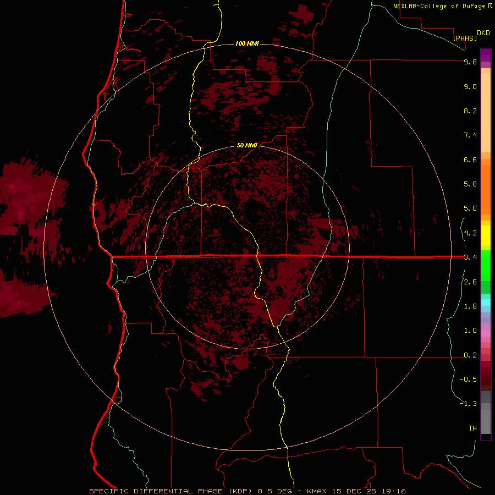Click the 100 NMI range ring label
The image size is (495, 495).
[247, 43]
